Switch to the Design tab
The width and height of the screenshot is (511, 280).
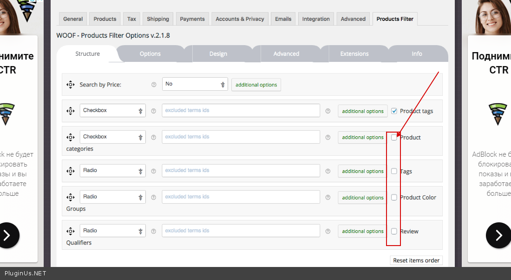pyautogui.click(x=218, y=54)
